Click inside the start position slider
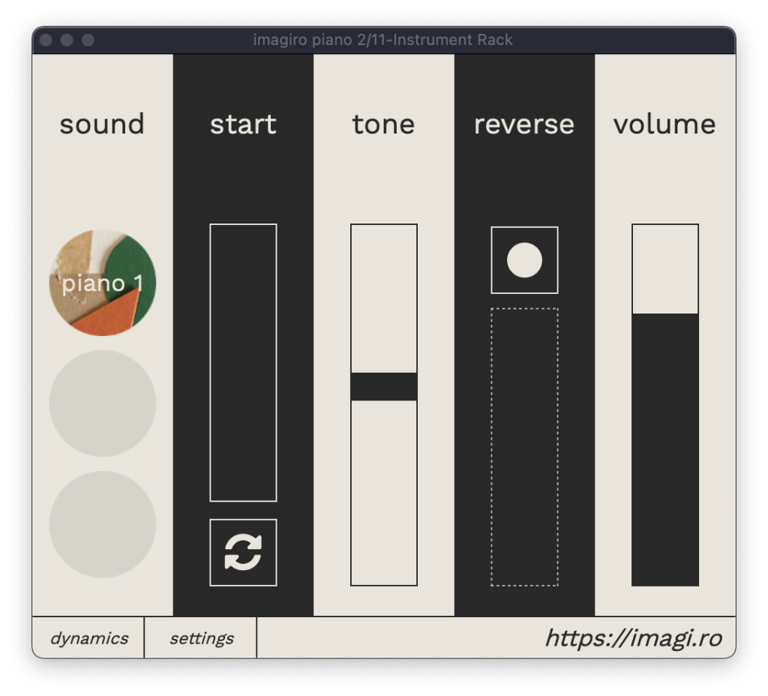 243,362
